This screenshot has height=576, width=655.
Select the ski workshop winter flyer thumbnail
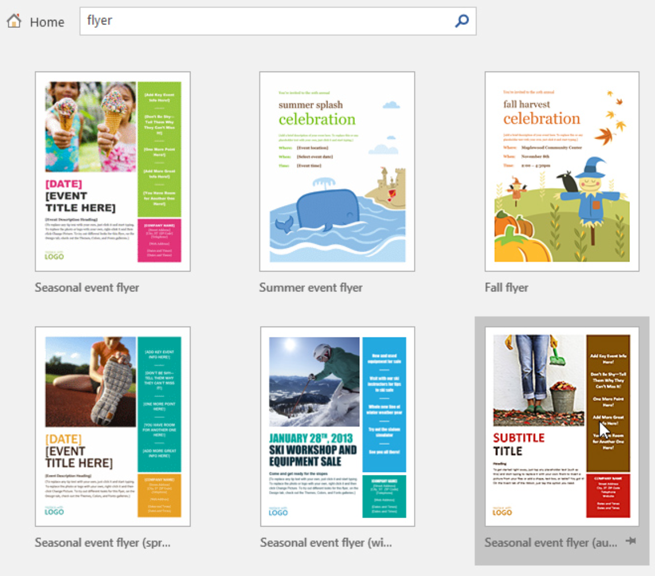pos(337,426)
